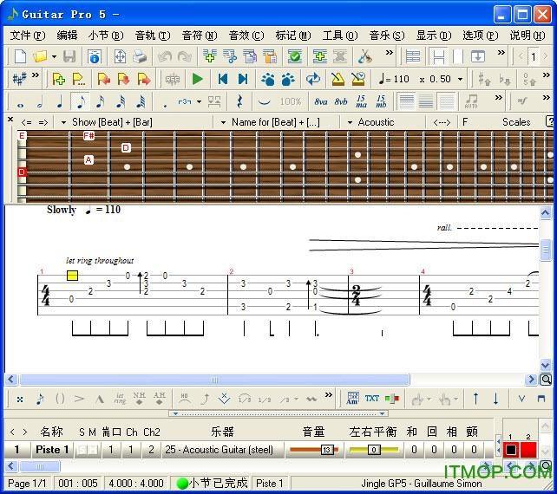The width and height of the screenshot is (557, 494).
Task: Click the Scales button on fretboard bar
Action: coord(516,122)
